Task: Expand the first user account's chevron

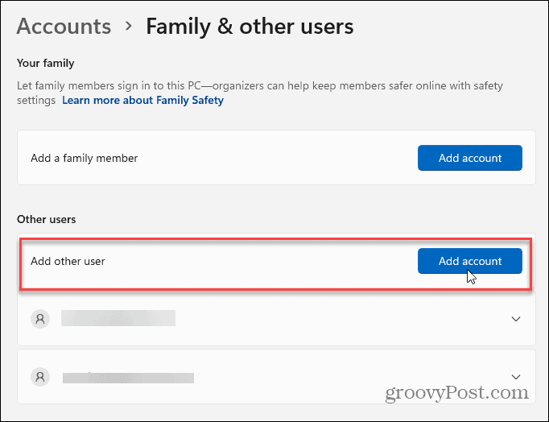Action: click(516, 319)
